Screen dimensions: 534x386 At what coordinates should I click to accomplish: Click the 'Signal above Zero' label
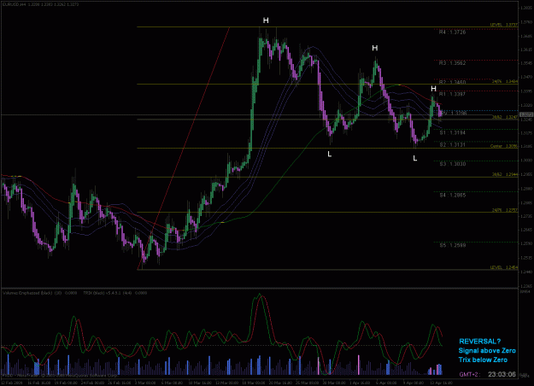click(487, 351)
